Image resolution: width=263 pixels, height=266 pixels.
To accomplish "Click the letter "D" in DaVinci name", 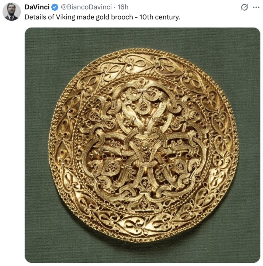I will (27, 7).
